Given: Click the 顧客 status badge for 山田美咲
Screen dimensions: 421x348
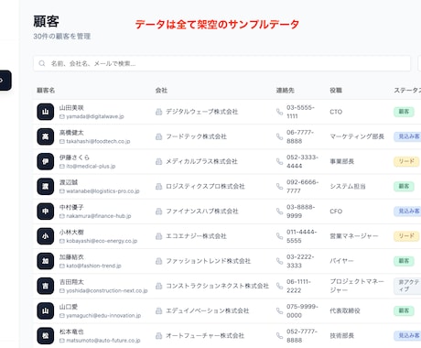Looking at the screenshot, I should (404, 112).
